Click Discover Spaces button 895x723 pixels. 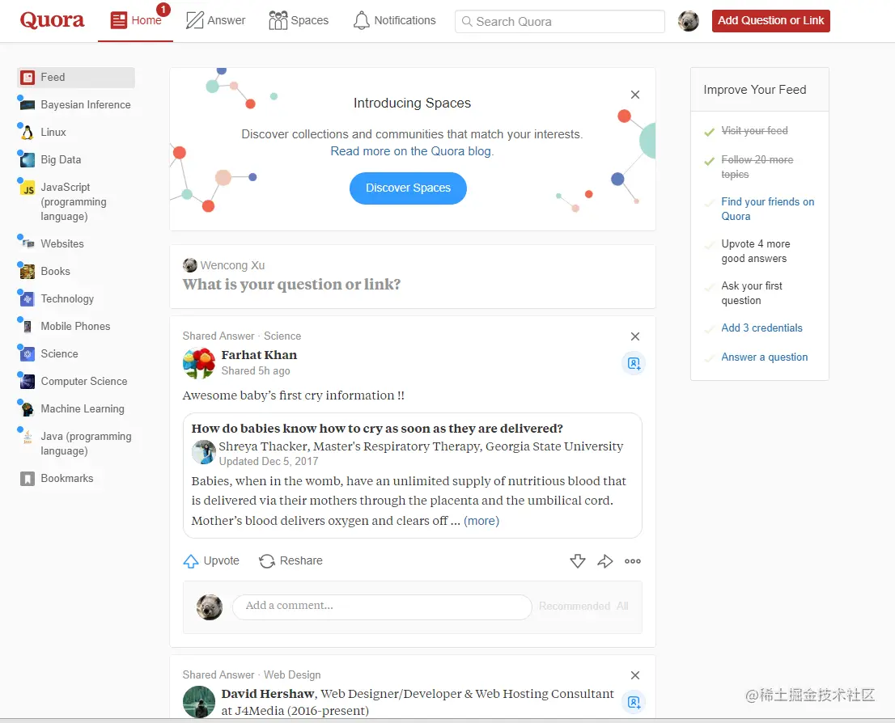pos(408,188)
